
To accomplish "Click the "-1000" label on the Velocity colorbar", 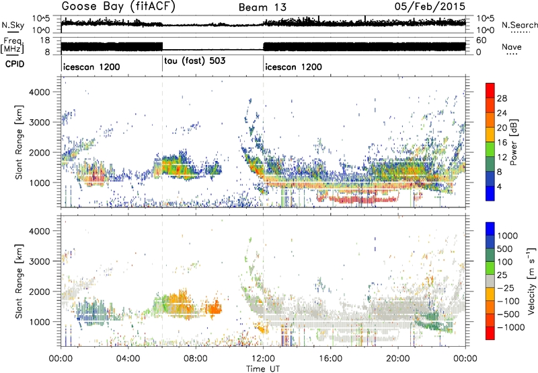I will (510, 327).
